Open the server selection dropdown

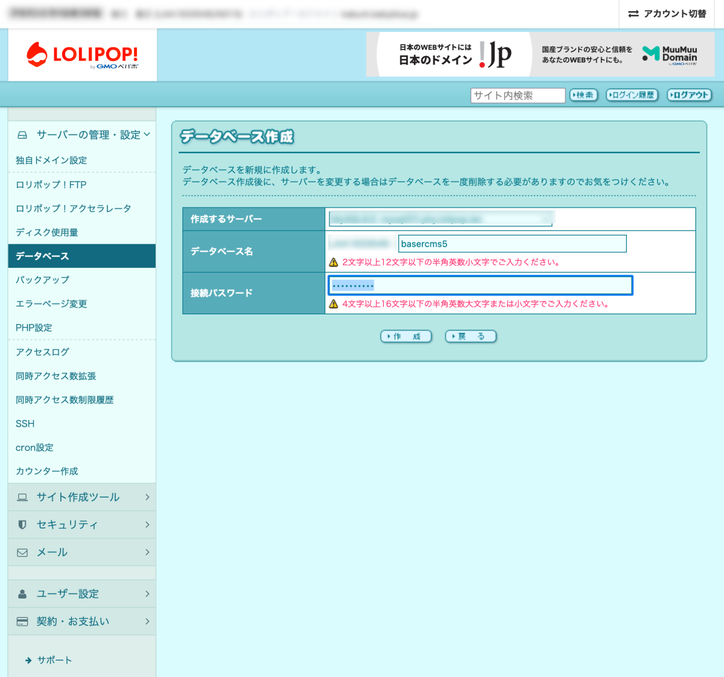[440, 218]
